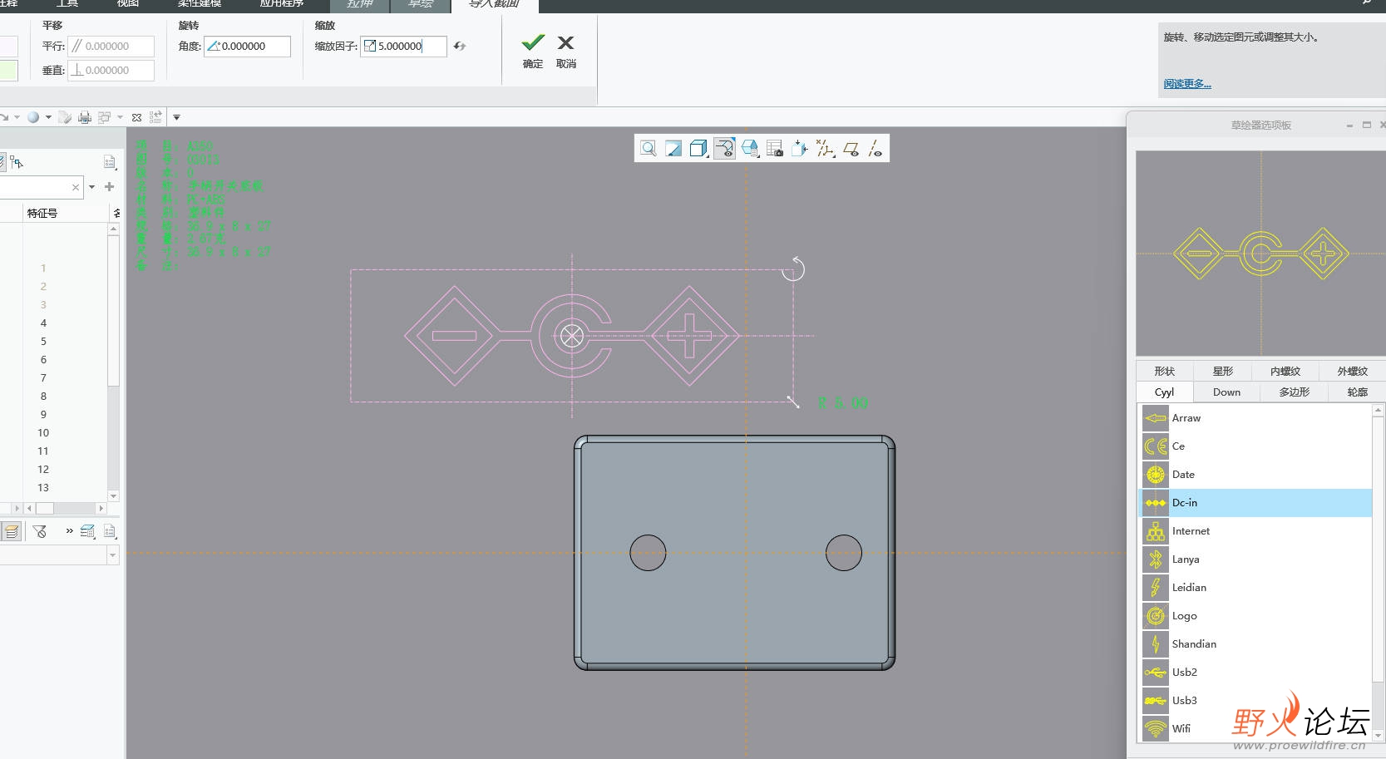Expand the windows switch dropdown arrow
Screen dimensions: 1386x759
tap(120, 117)
